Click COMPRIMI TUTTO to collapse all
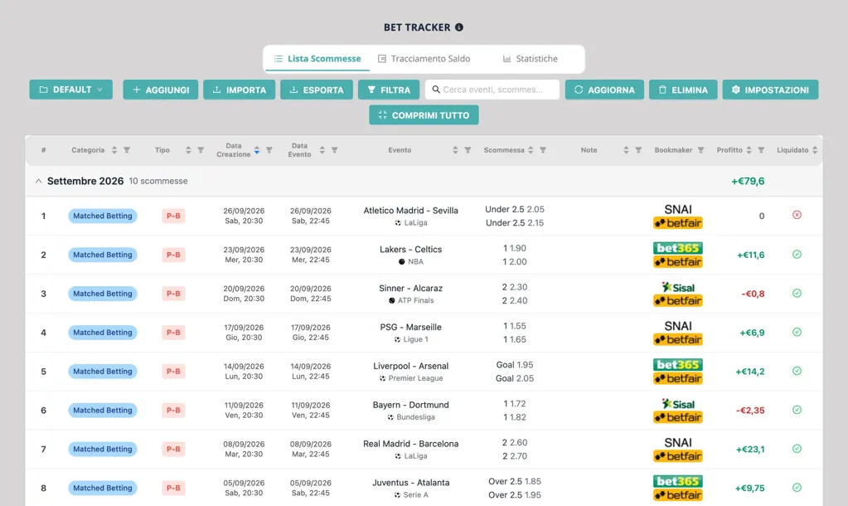848x506 pixels. click(x=424, y=114)
